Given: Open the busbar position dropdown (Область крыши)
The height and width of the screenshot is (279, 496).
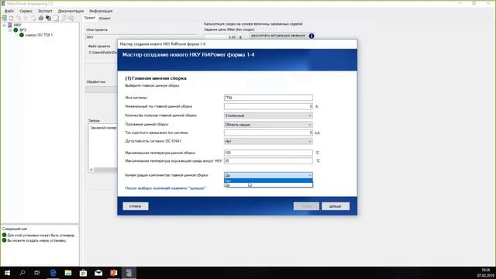Looking at the screenshot, I should pyautogui.click(x=268, y=125).
